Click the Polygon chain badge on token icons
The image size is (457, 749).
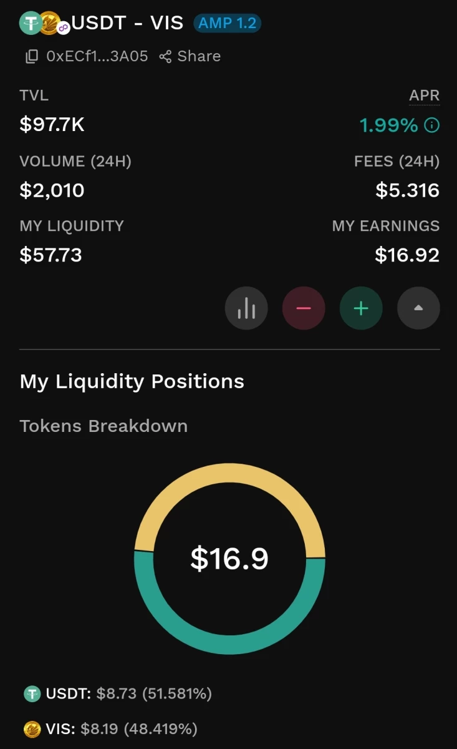[63, 29]
